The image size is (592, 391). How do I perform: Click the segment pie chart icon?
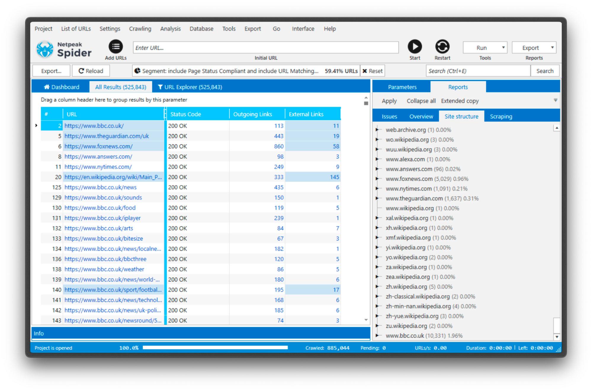coord(137,71)
